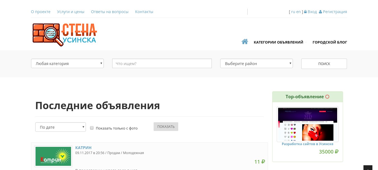Screen dimensions: 378x170
Task: Expand the Категории объявлений menu
Action: click(x=278, y=42)
